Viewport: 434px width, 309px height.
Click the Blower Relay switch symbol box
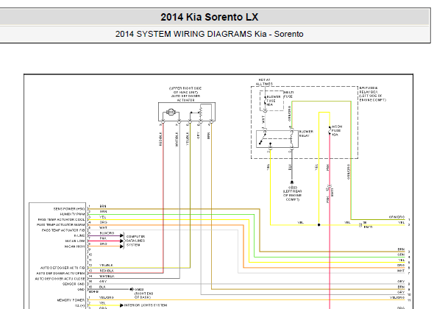(277, 139)
